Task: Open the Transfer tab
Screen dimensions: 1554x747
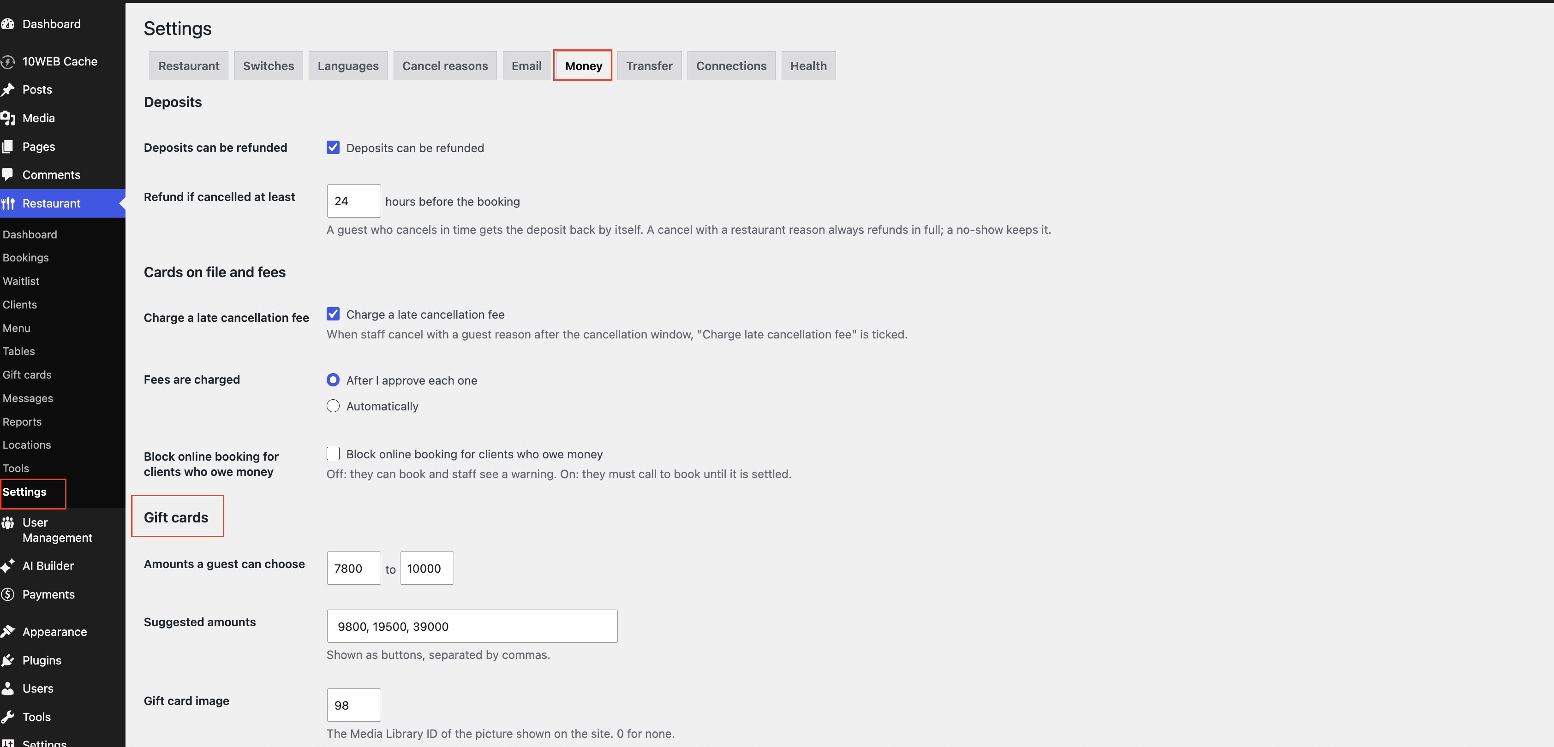Action: tap(649, 66)
